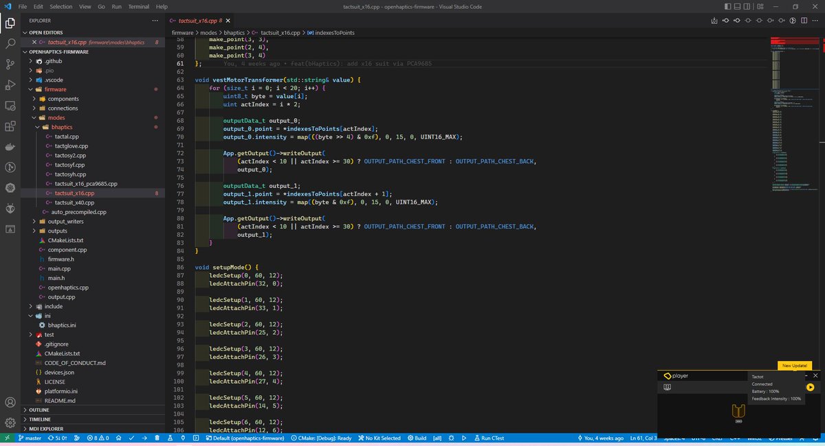Click PlatformIO upload arrow in status bar

tap(144, 438)
